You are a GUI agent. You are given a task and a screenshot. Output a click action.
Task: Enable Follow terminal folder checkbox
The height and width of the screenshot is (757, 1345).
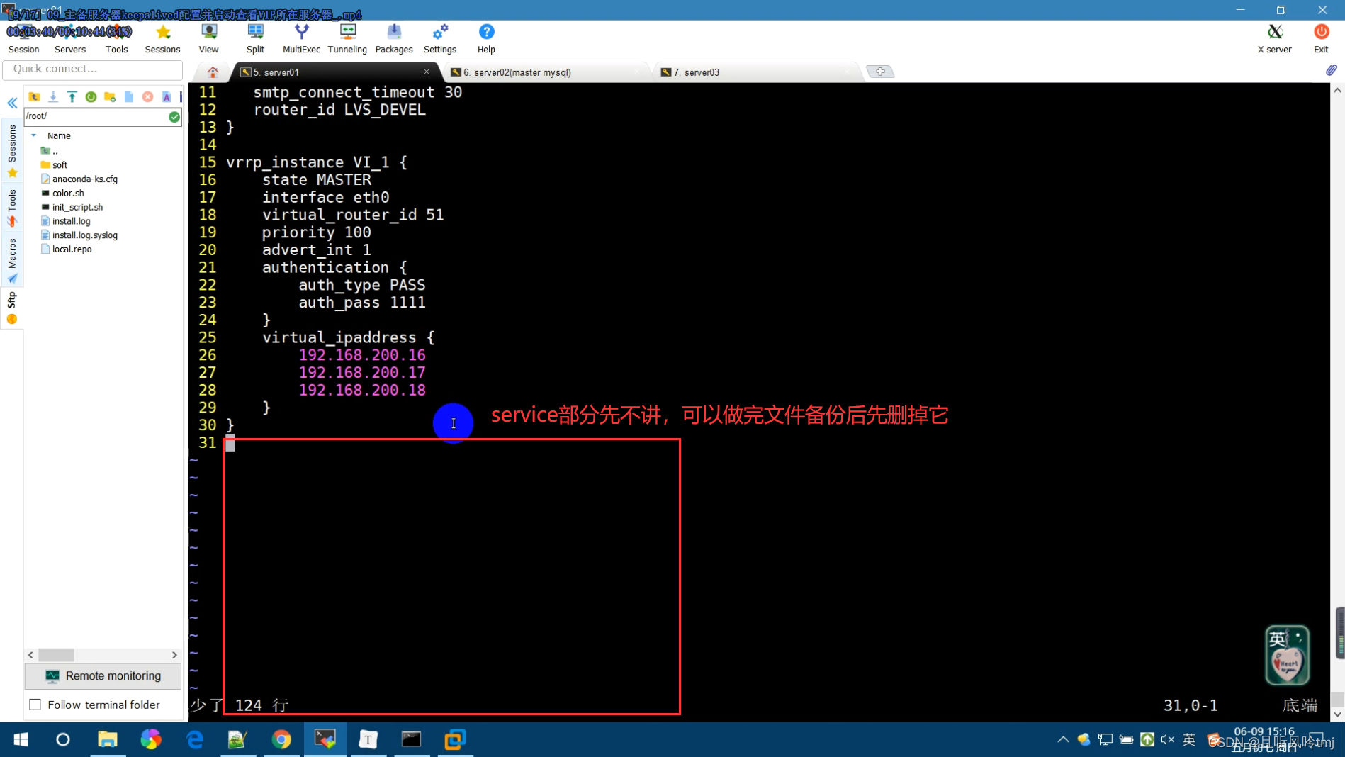(35, 705)
